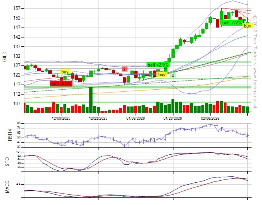Click the 01/23/2026 date label
Viewport: 262px width, 205px height.
tap(172, 118)
